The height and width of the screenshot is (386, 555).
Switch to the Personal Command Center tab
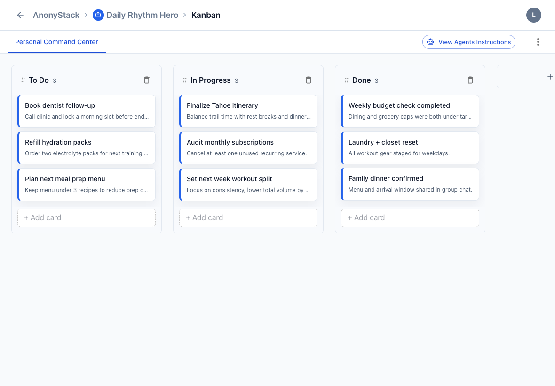pyautogui.click(x=56, y=42)
